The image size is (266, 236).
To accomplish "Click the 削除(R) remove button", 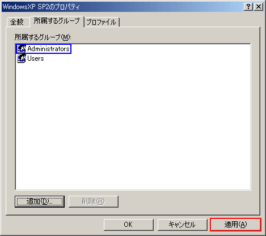I will (x=94, y=201).
